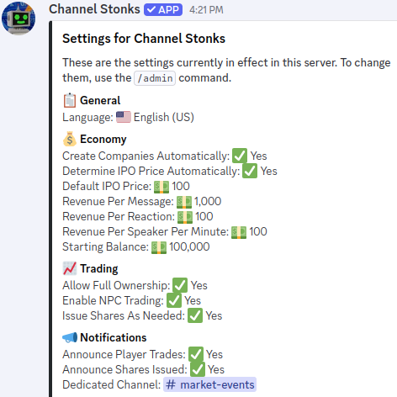Click the cash icon next to Default IPO Price

161,187
